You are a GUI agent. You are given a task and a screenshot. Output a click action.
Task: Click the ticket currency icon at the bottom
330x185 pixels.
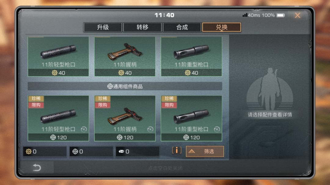pyautogui.click(x=121, y=151)
